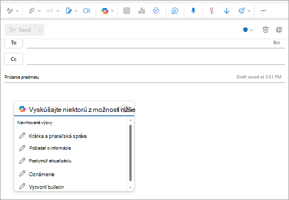Click the scrollbar up arrow in suggestions

pyautogui.click(x=131, y=120)
